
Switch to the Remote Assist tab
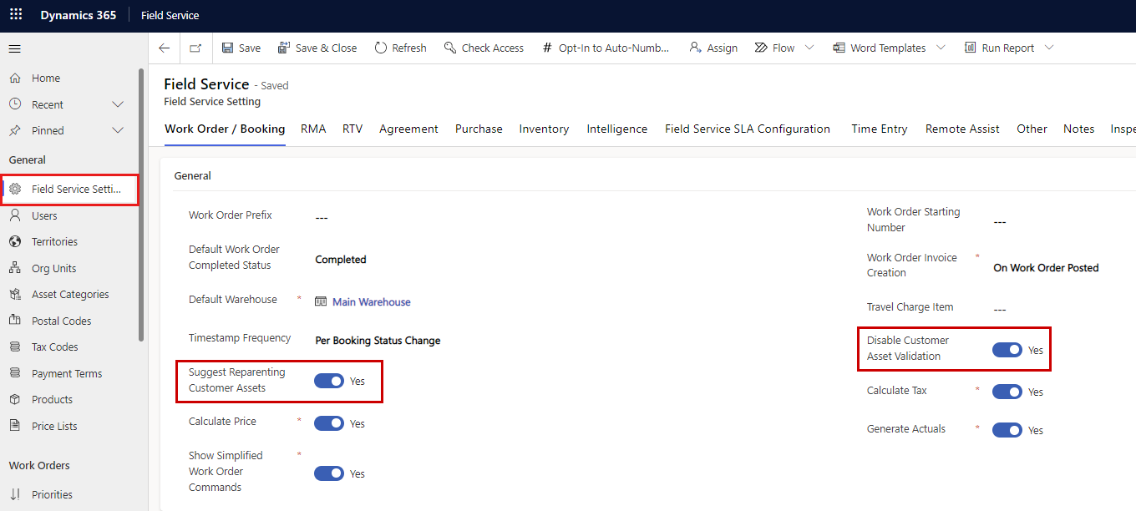tap(962, 129)
